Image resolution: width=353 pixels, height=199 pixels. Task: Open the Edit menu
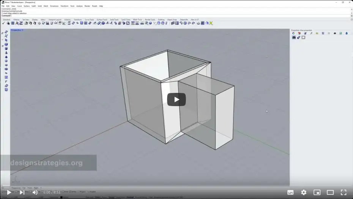point(8,6)
